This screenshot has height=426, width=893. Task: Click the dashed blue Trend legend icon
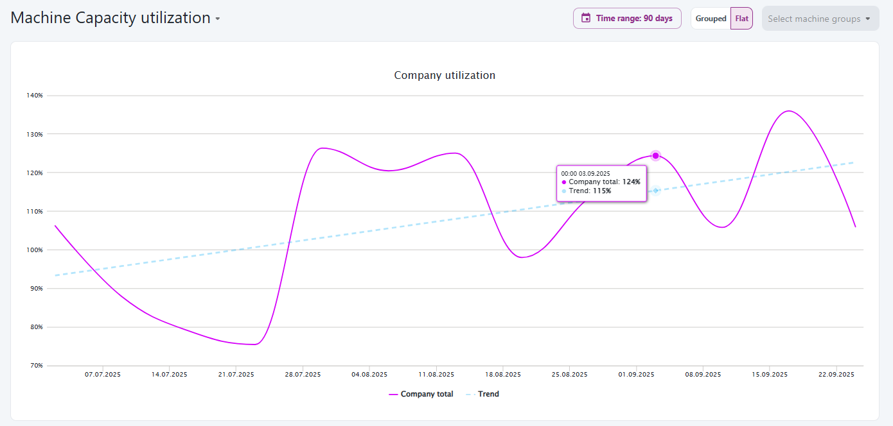coord(470,394)
